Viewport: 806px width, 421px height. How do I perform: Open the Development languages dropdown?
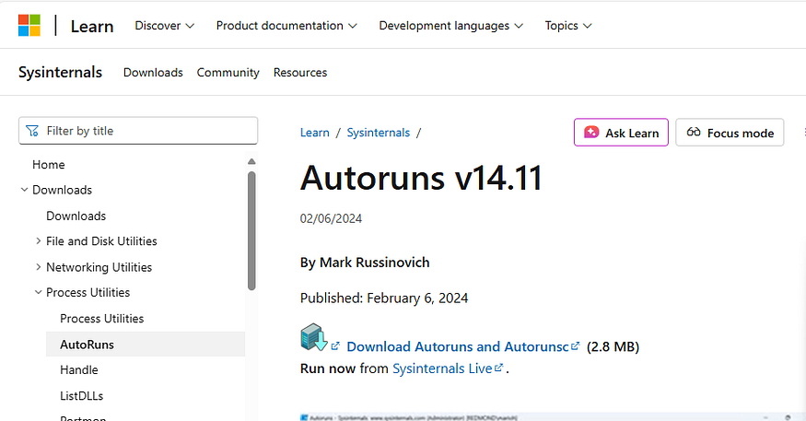(450, 26)
